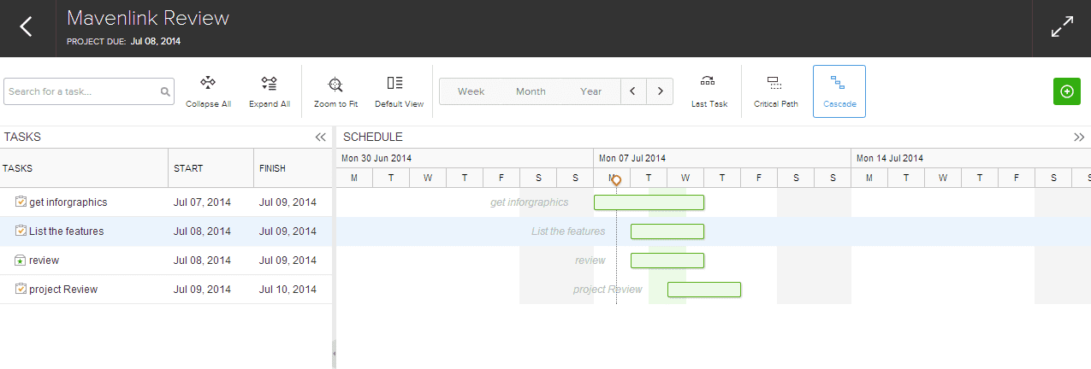Click the Search for a task field

point(82,91)
